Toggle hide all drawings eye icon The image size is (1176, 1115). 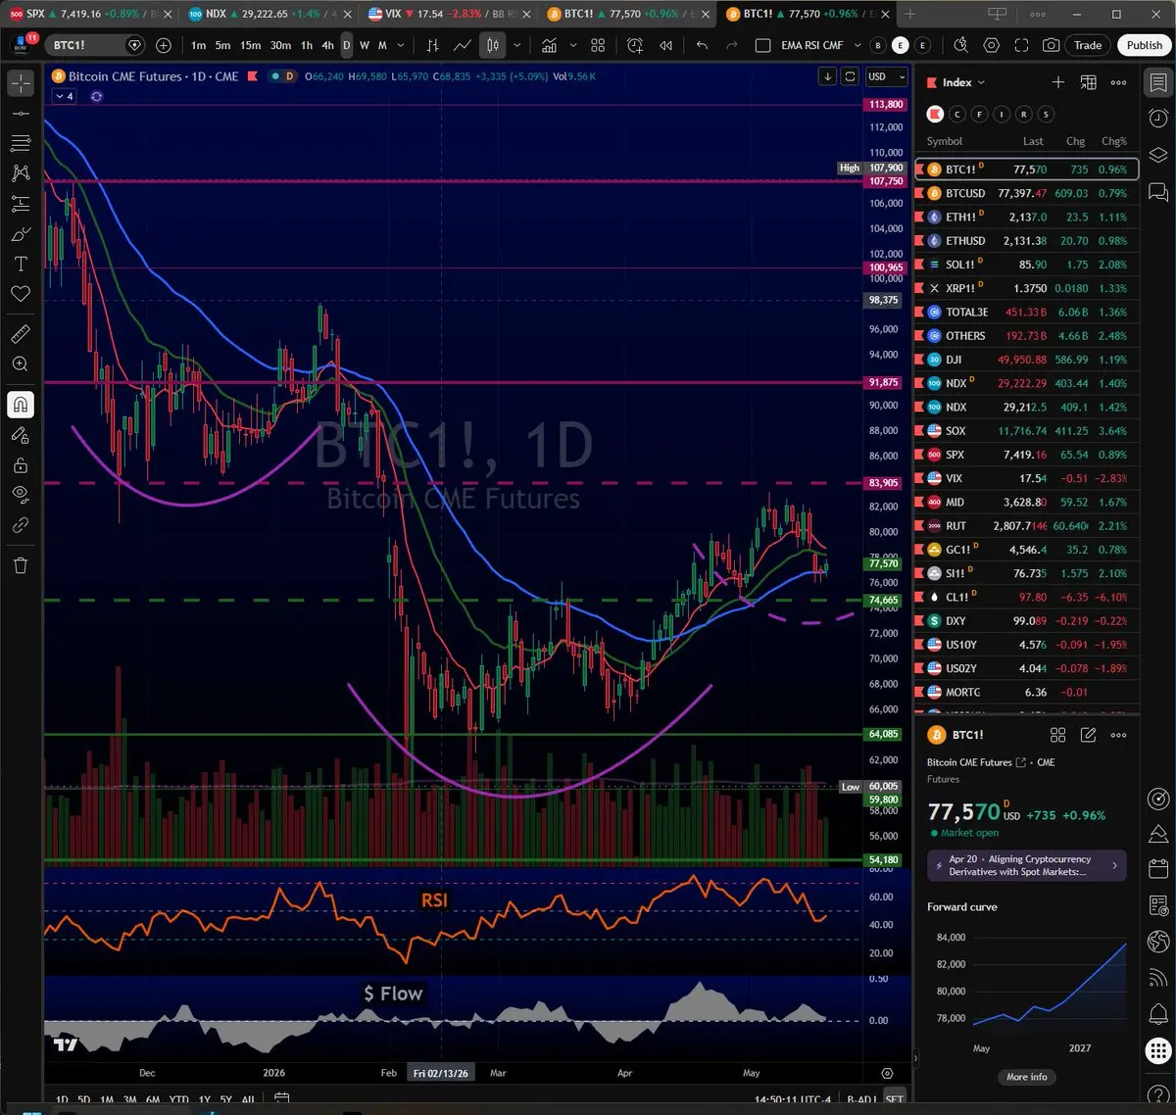click(21, 495)
